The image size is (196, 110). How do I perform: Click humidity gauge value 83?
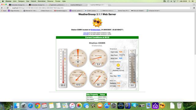[x=98, y=85]
